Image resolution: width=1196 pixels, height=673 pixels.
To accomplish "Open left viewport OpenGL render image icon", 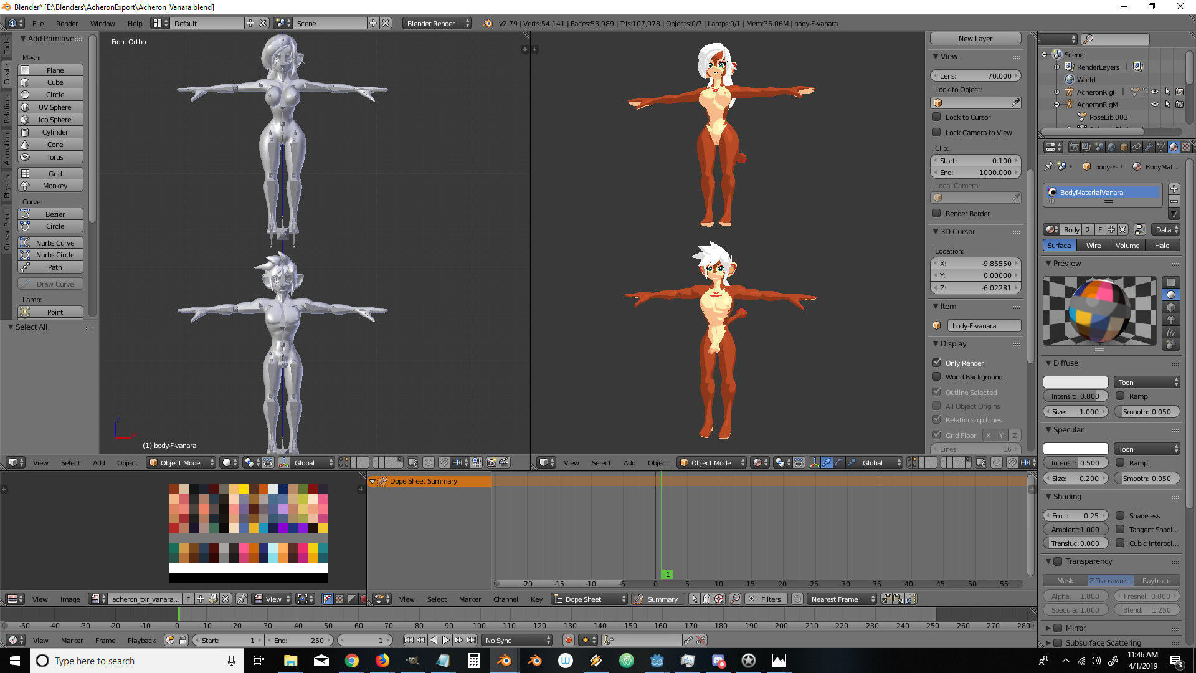I will (491, 462).
